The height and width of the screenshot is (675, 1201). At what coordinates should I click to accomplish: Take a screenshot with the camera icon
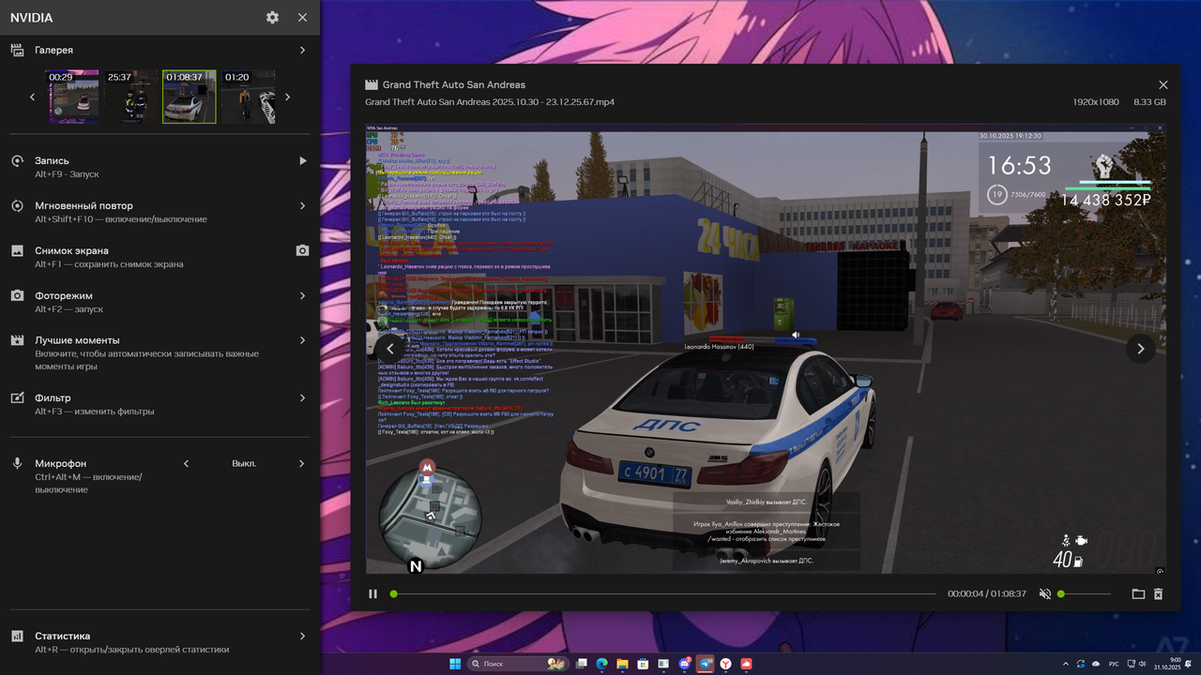[302, 250]
